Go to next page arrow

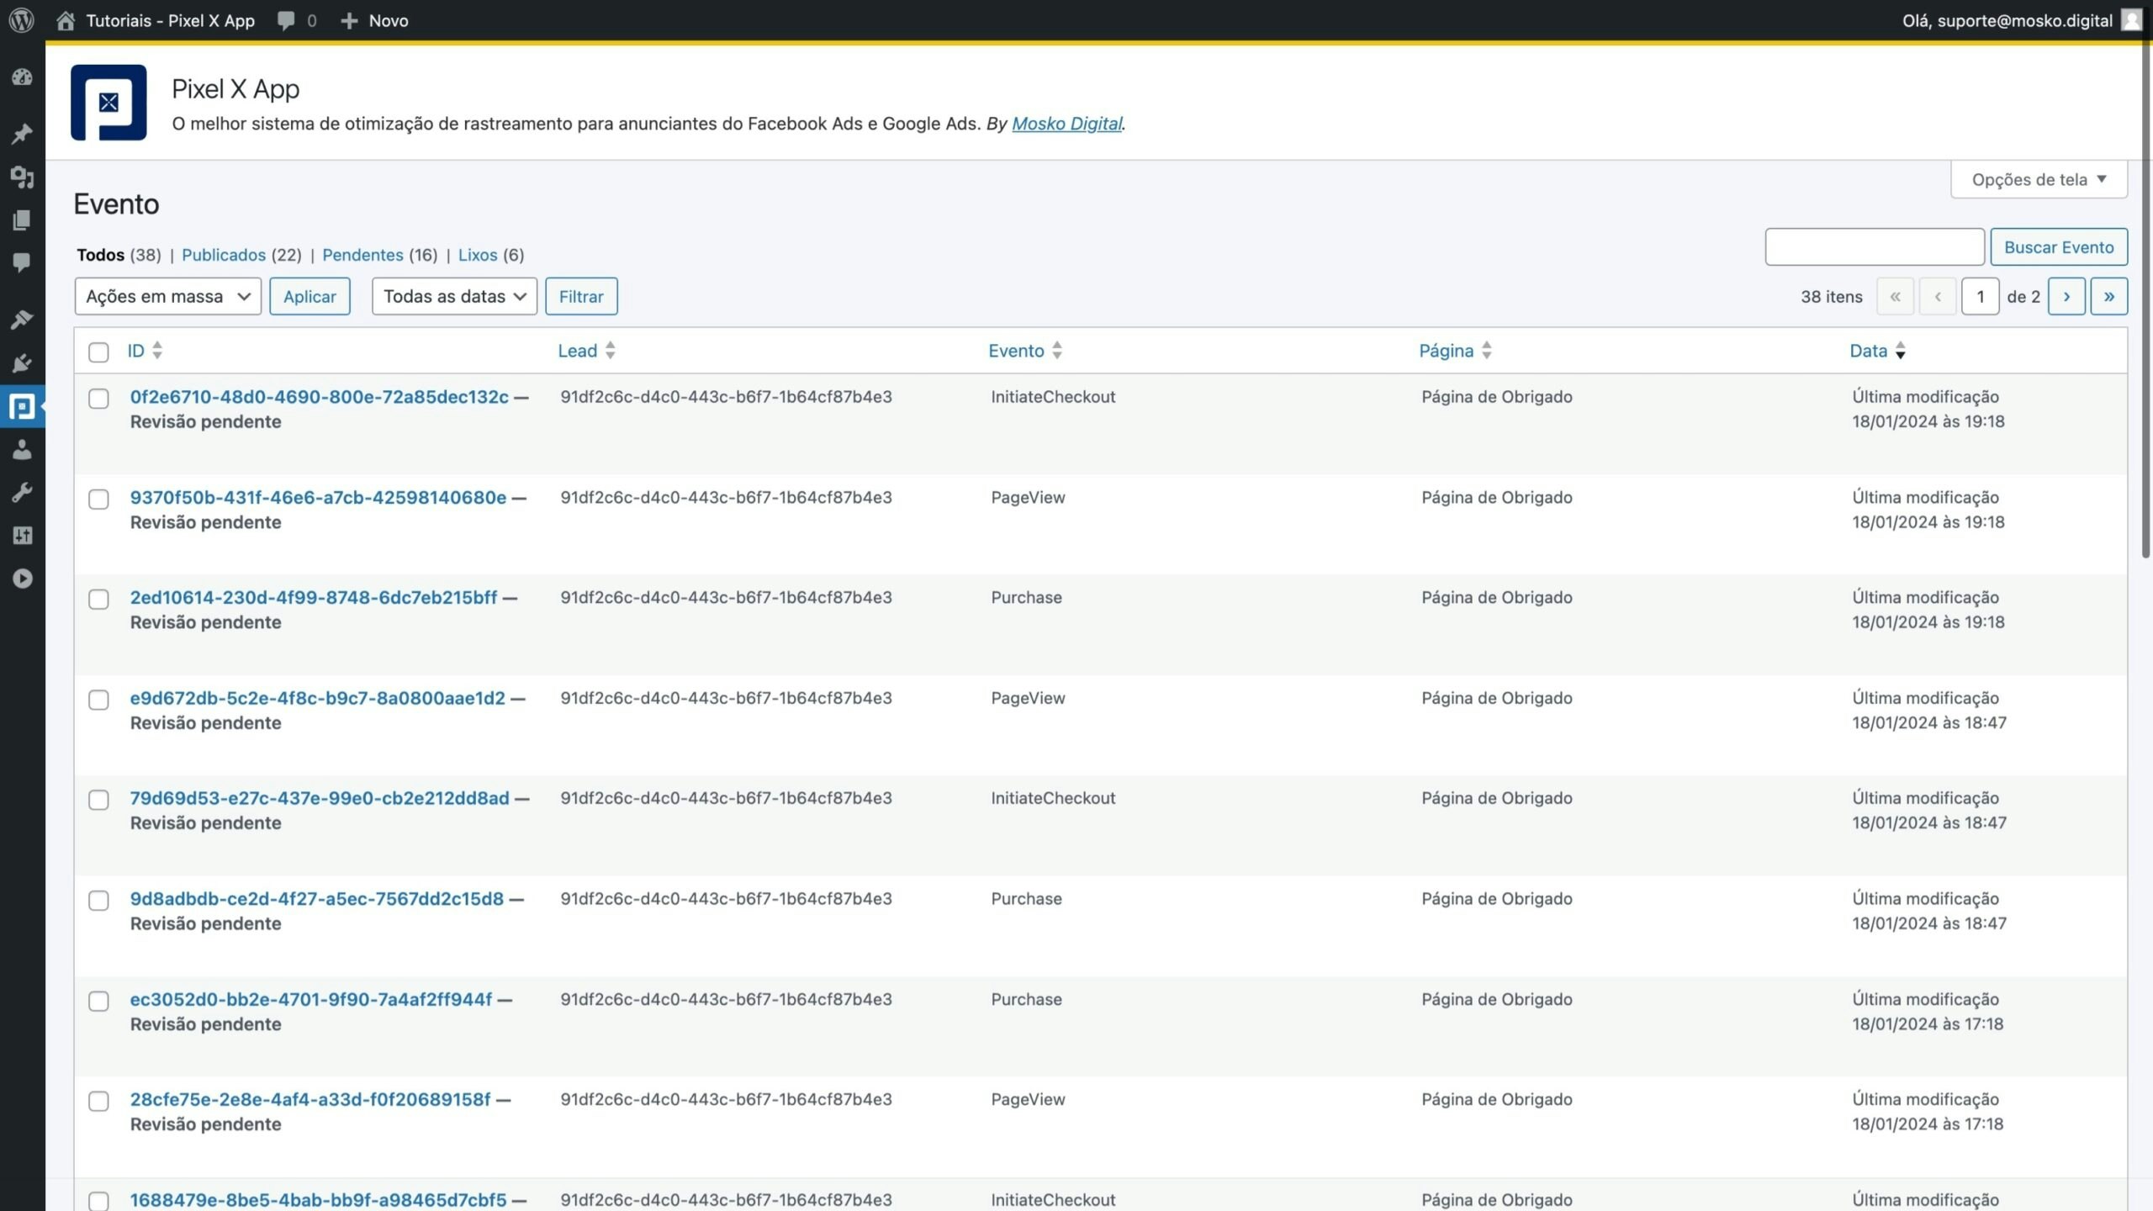[x=2066, y=296]
